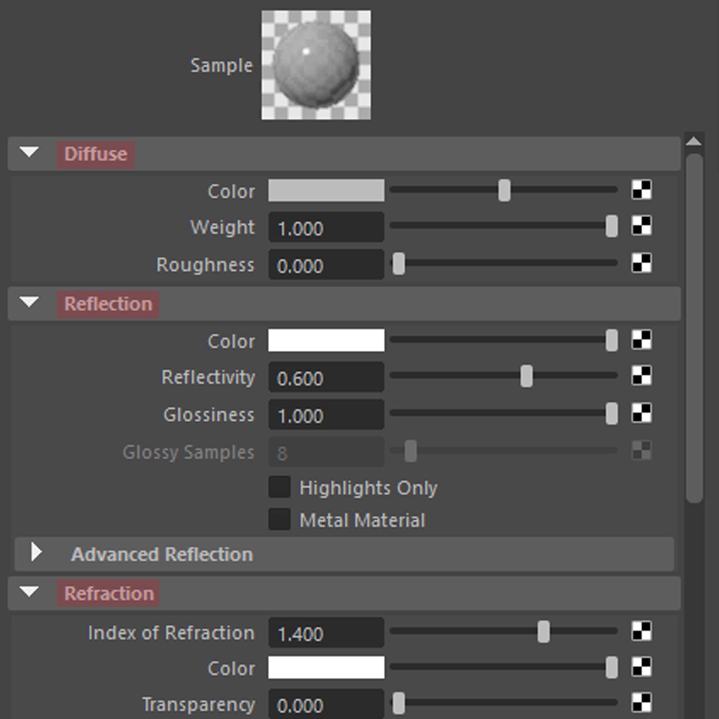Click texture map icon for Diffuse Weight
719x719 pixels.
[x=642, y=225]
